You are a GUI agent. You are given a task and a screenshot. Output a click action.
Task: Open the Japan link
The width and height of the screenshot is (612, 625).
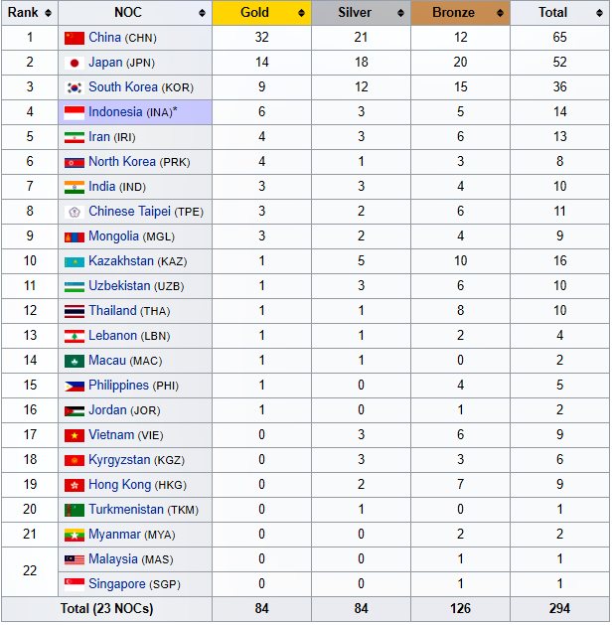pos(105,63)
